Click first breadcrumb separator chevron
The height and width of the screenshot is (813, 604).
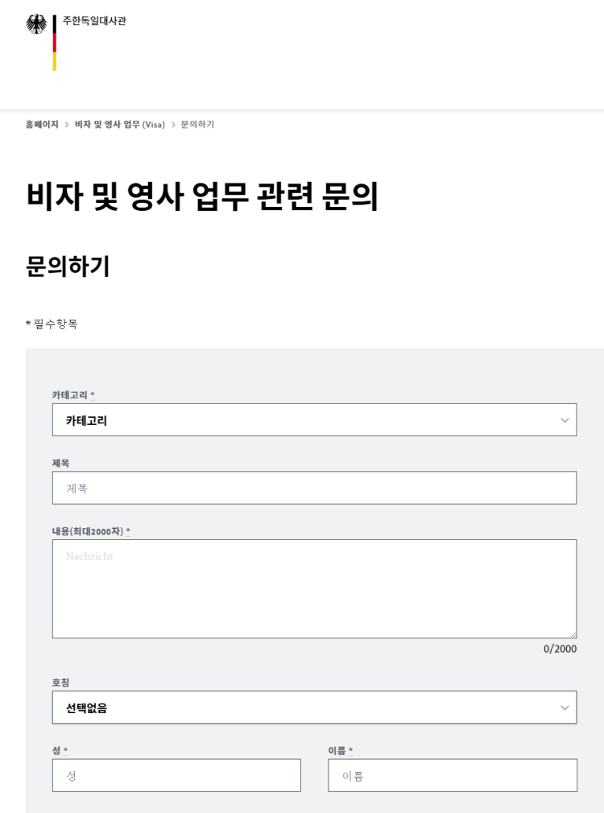pyautogui.click(x=67, y=125)
